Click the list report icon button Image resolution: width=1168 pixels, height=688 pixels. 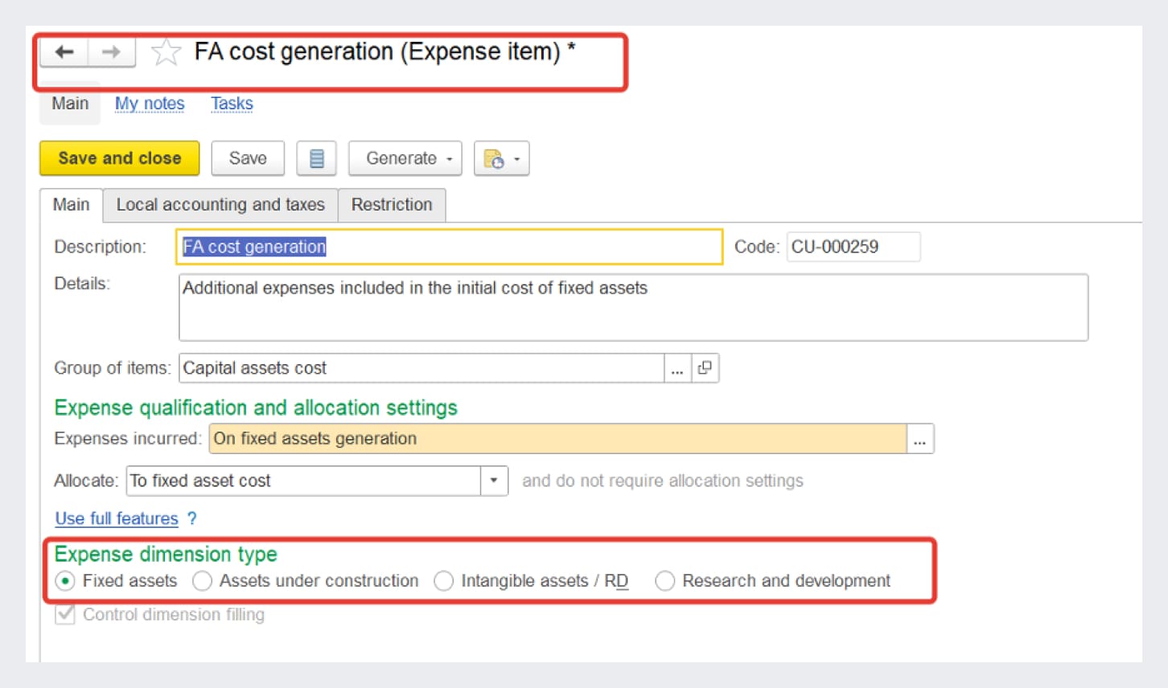[x=316, y=158]
